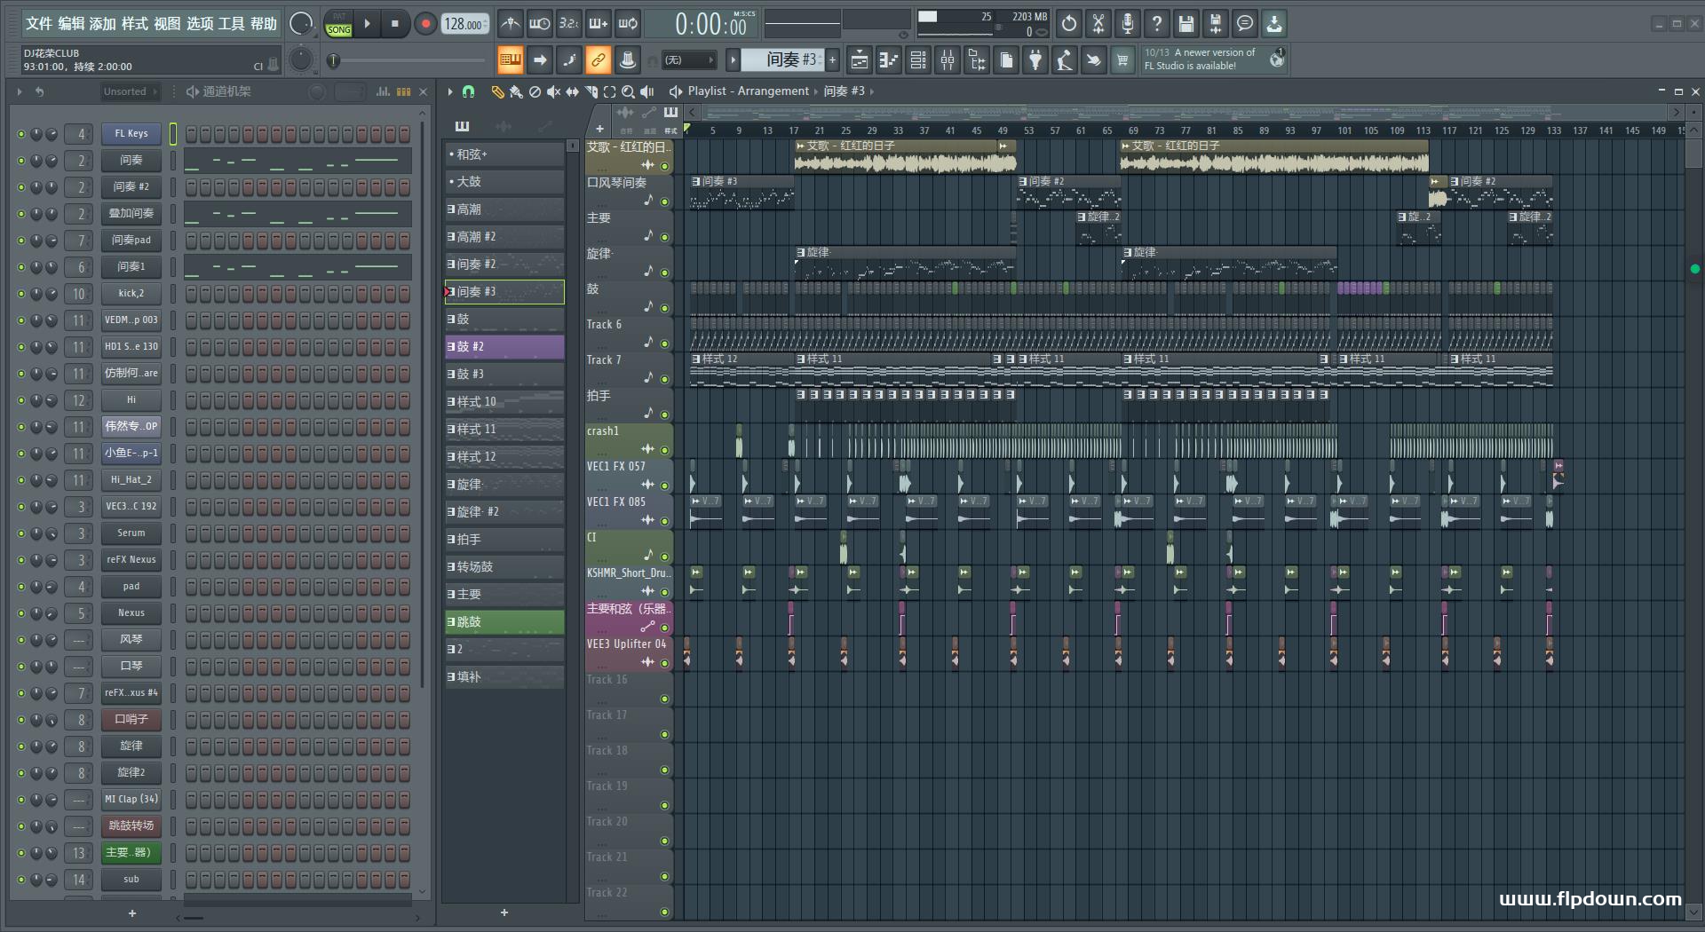Screen dimensions: 1705x932
Task: Open the Playlist view icon
Action: click(x=860, y=60)
